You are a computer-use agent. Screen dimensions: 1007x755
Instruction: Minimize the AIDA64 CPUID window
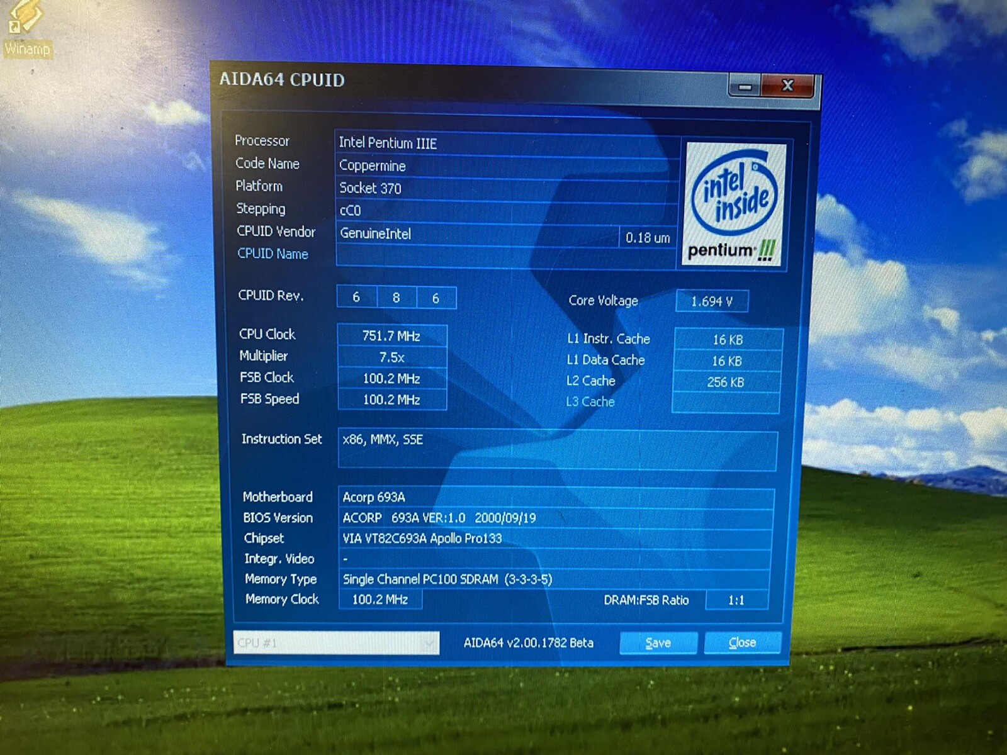pyautogui.click(x=745, y=86)
